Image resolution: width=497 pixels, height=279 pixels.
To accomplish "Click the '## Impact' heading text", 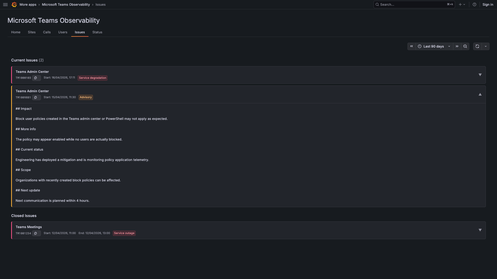I will coord(24,109).
